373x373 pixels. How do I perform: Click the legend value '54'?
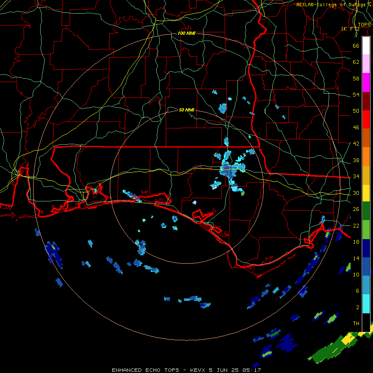coord(356,94)
